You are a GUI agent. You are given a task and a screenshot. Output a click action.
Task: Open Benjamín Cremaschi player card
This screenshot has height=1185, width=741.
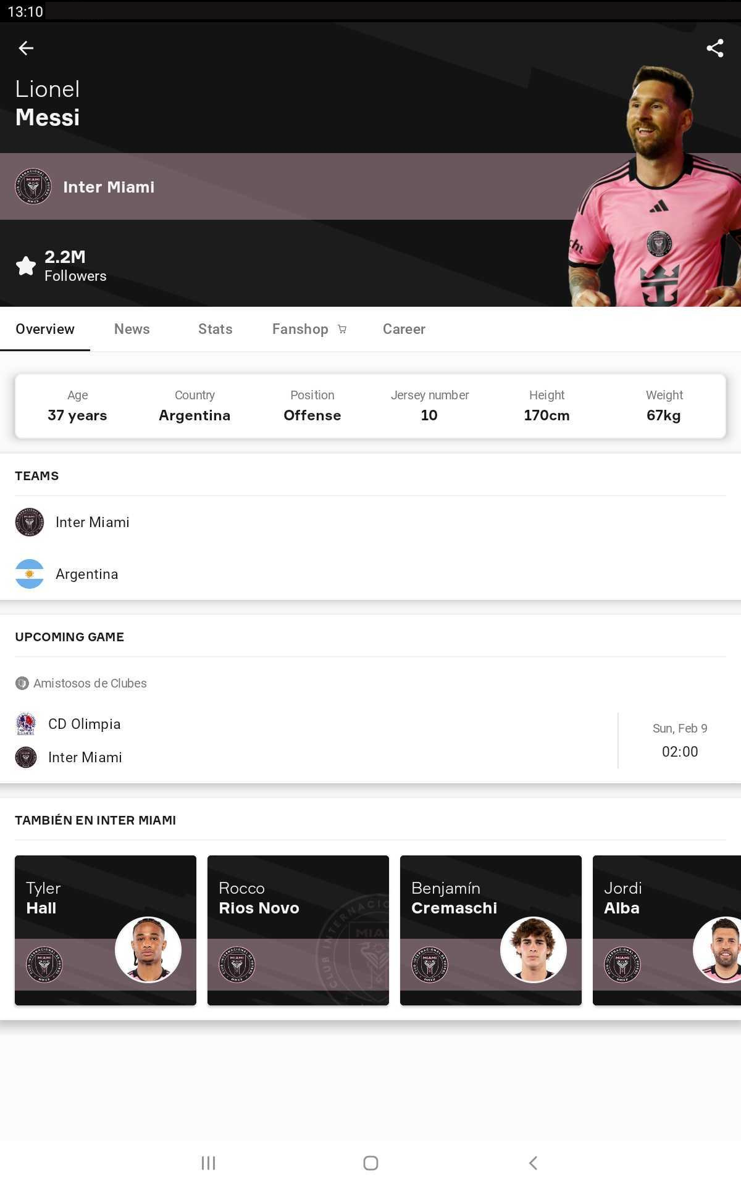[491, 930]
